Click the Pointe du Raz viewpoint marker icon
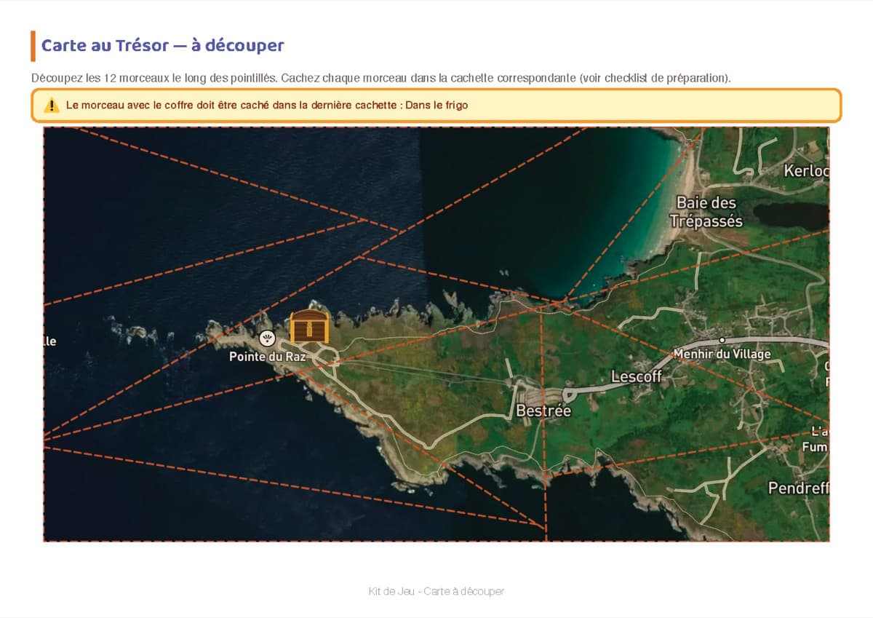Image resolution: width=873 pixels, height=618 pixels. pyautogui.click(x=267, y=338)
